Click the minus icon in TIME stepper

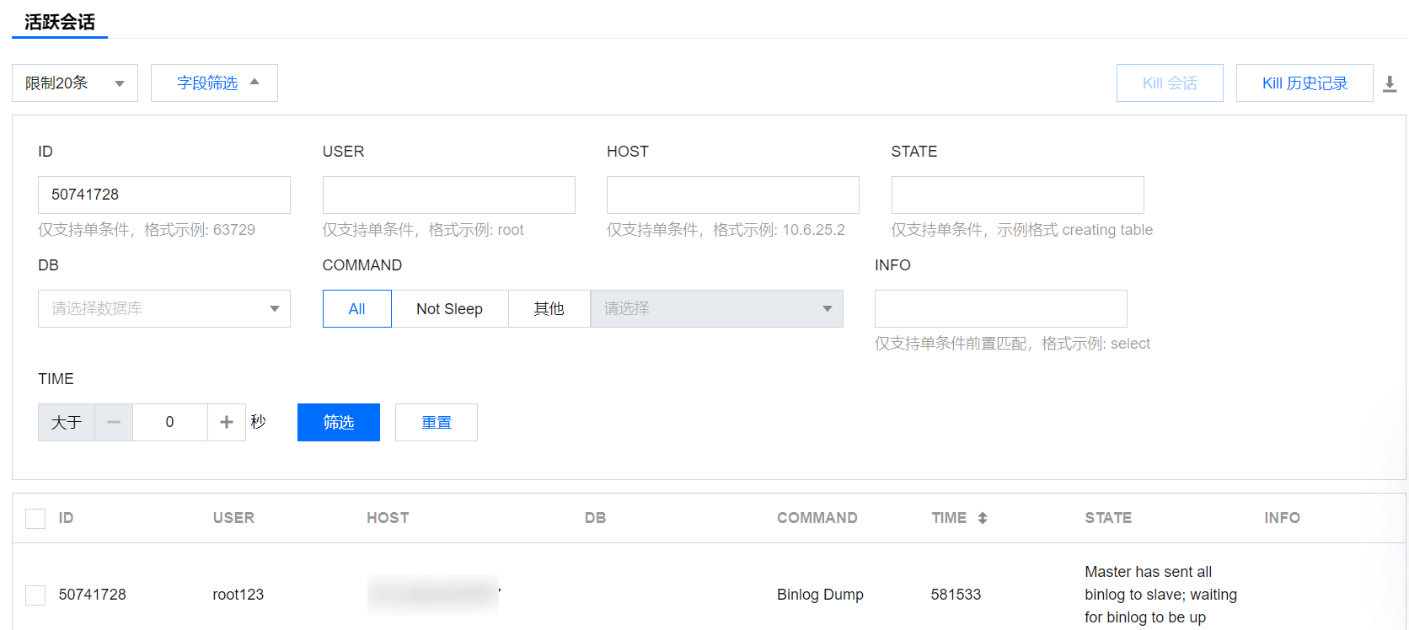click(x=114, y=422)
